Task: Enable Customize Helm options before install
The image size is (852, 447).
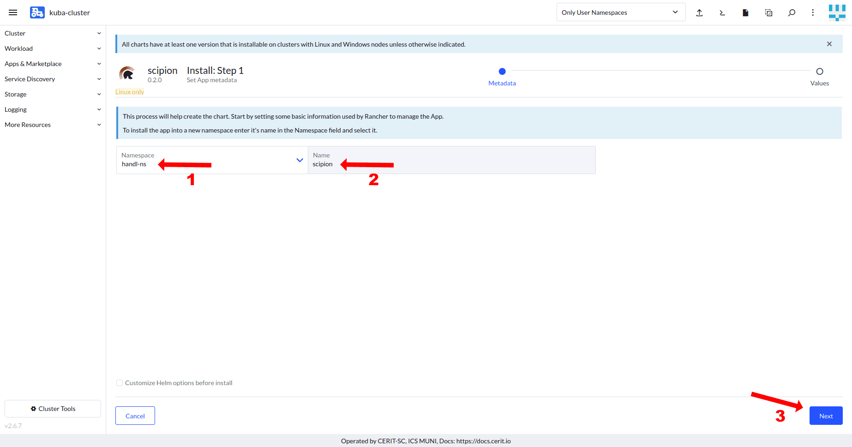Action: click(120, 383)
